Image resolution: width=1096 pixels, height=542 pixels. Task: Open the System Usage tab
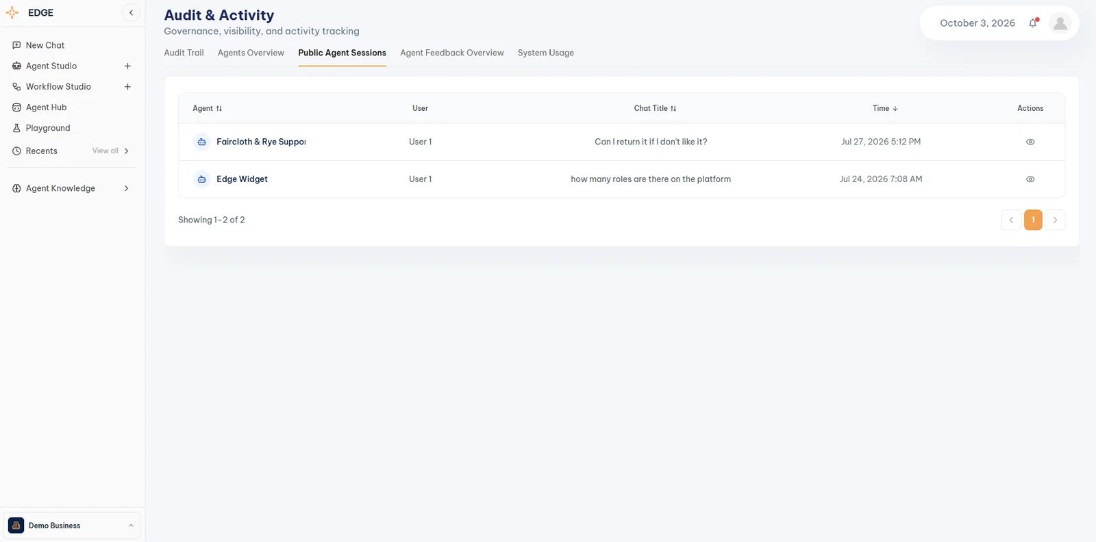point(546,53)
